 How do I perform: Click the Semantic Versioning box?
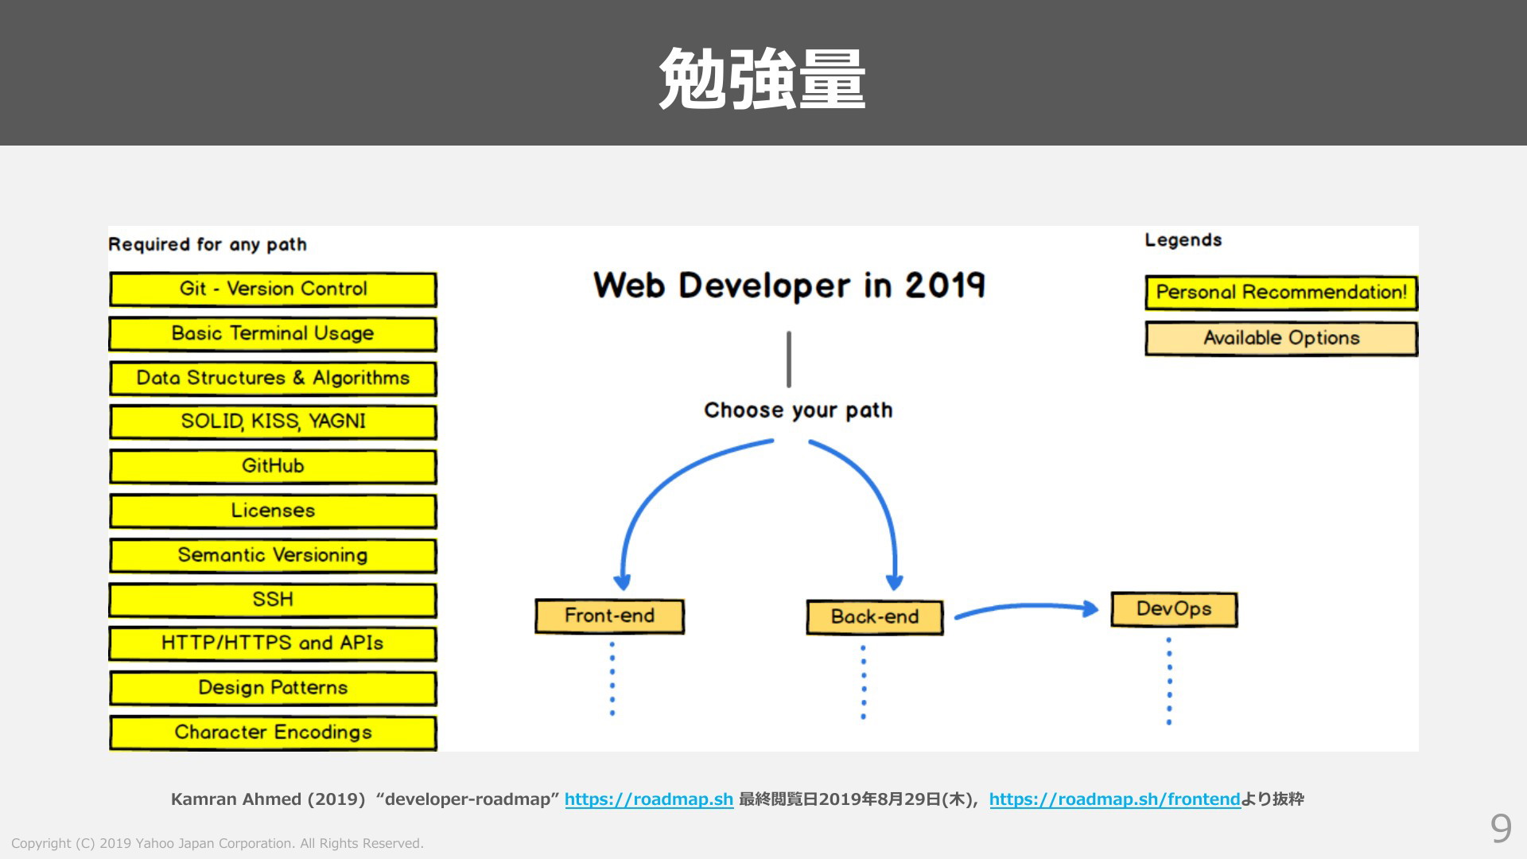click(x=273, y=556)
